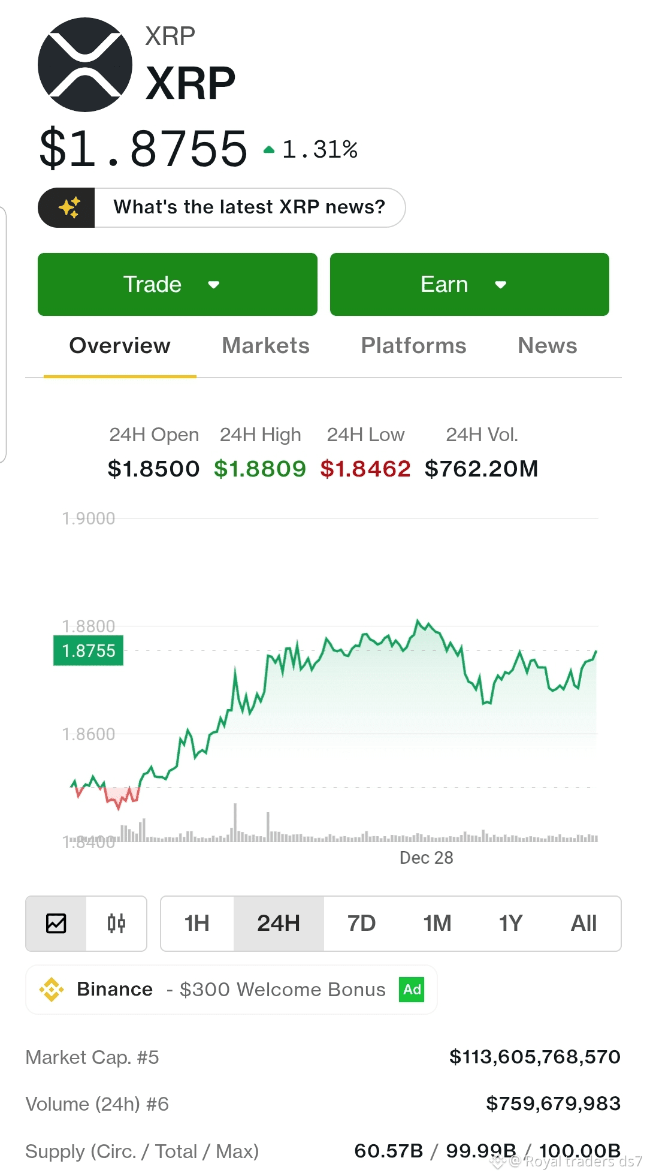Click the green price-up triangle

[269, 150]
